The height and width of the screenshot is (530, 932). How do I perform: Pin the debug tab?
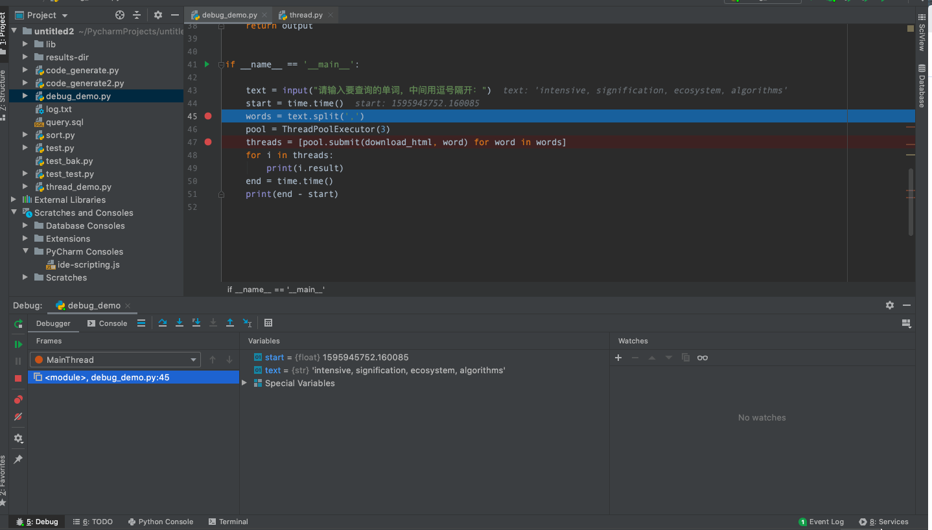click(18, 459)
